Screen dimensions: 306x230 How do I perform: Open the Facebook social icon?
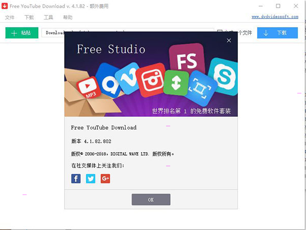(76, 178)
